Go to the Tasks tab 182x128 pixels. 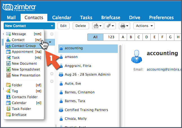coord(86,17)
